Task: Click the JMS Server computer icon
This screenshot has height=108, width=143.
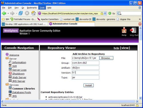Action: click(10, 81)
